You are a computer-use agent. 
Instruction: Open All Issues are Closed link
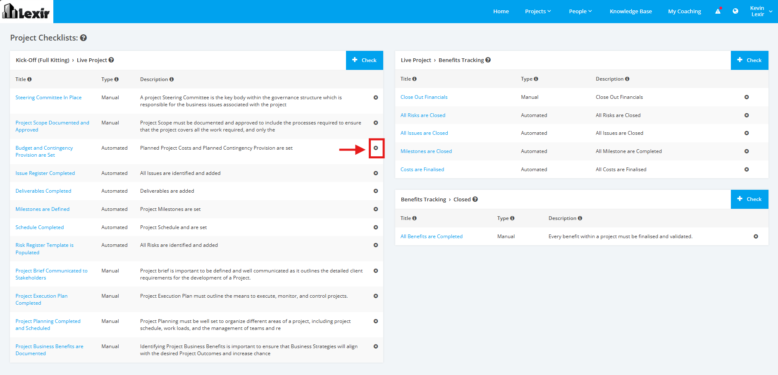(424, 133)
